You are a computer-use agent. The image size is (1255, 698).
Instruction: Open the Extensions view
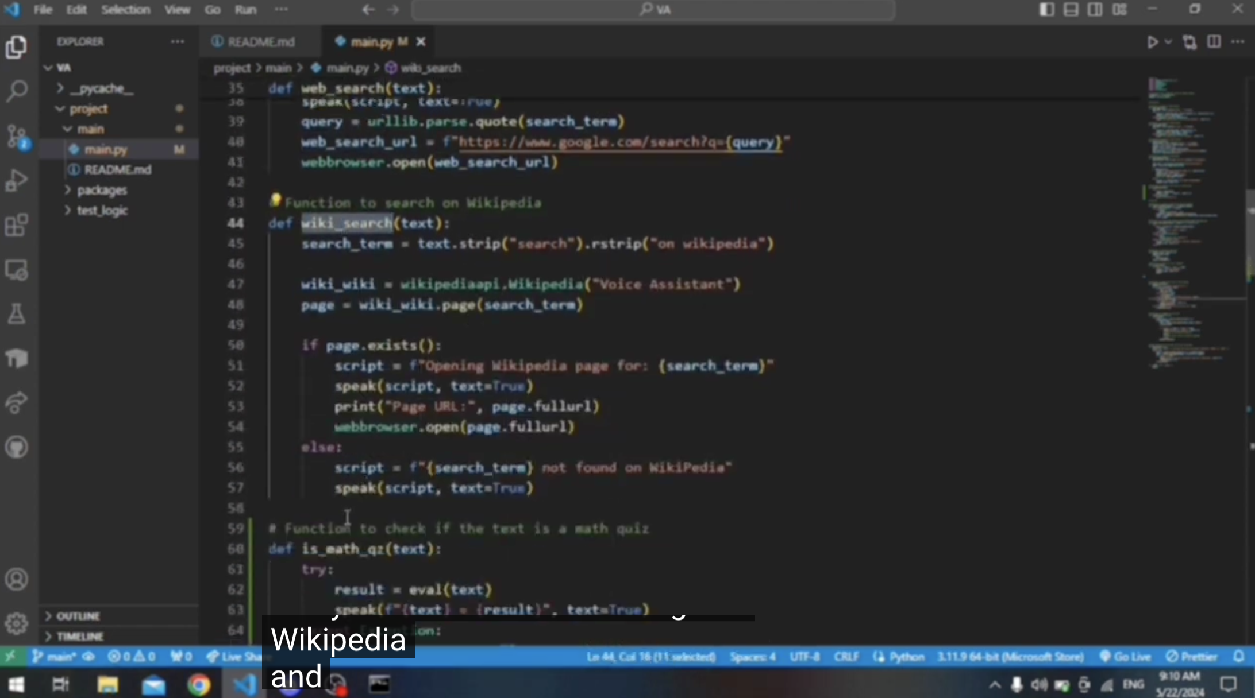(x=17, y=225)
